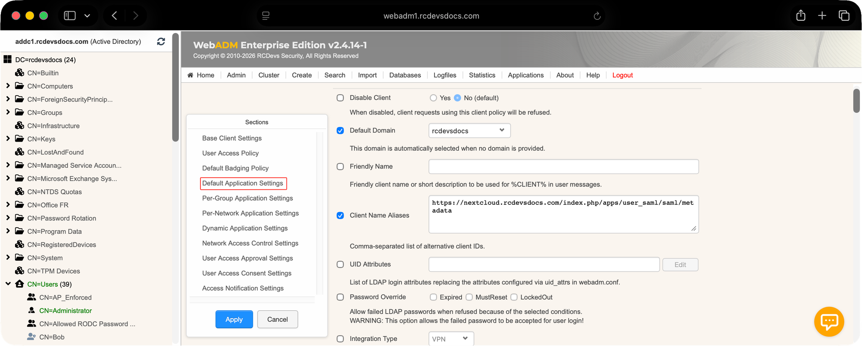Open the Applications menu
Screen dimensions: 862x346
pos(525,75)
